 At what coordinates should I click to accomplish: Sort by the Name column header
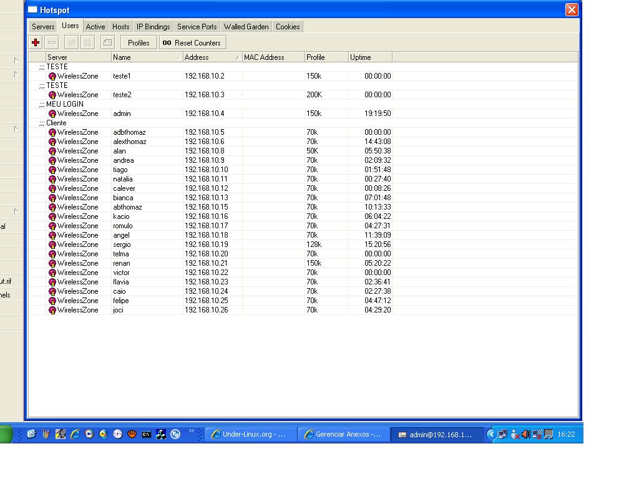click(x=147, y=57)
